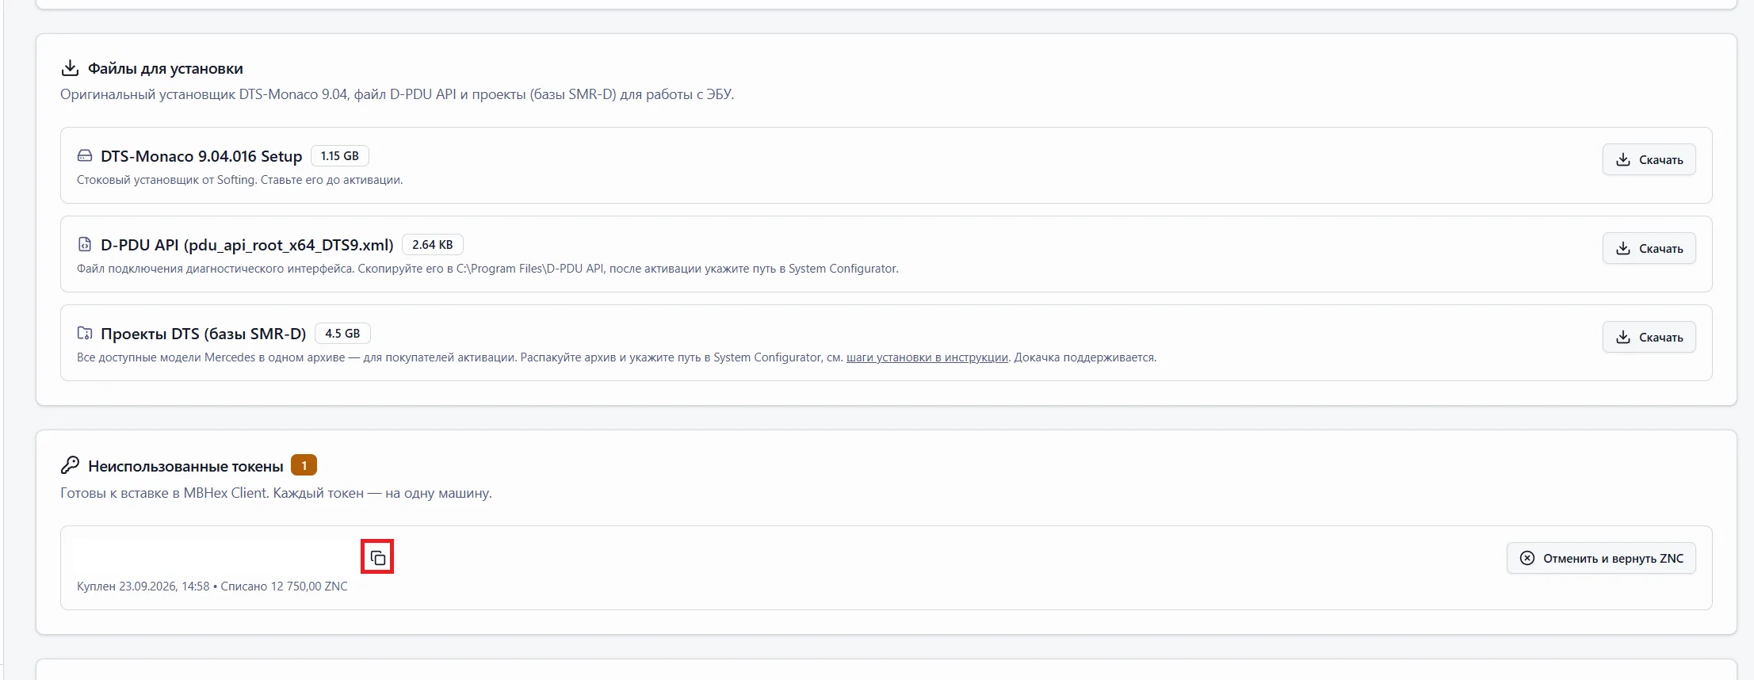Copy the unused token with the copy icon
The width and height of the screenshot is (1754, 680).
click(377, 557)
